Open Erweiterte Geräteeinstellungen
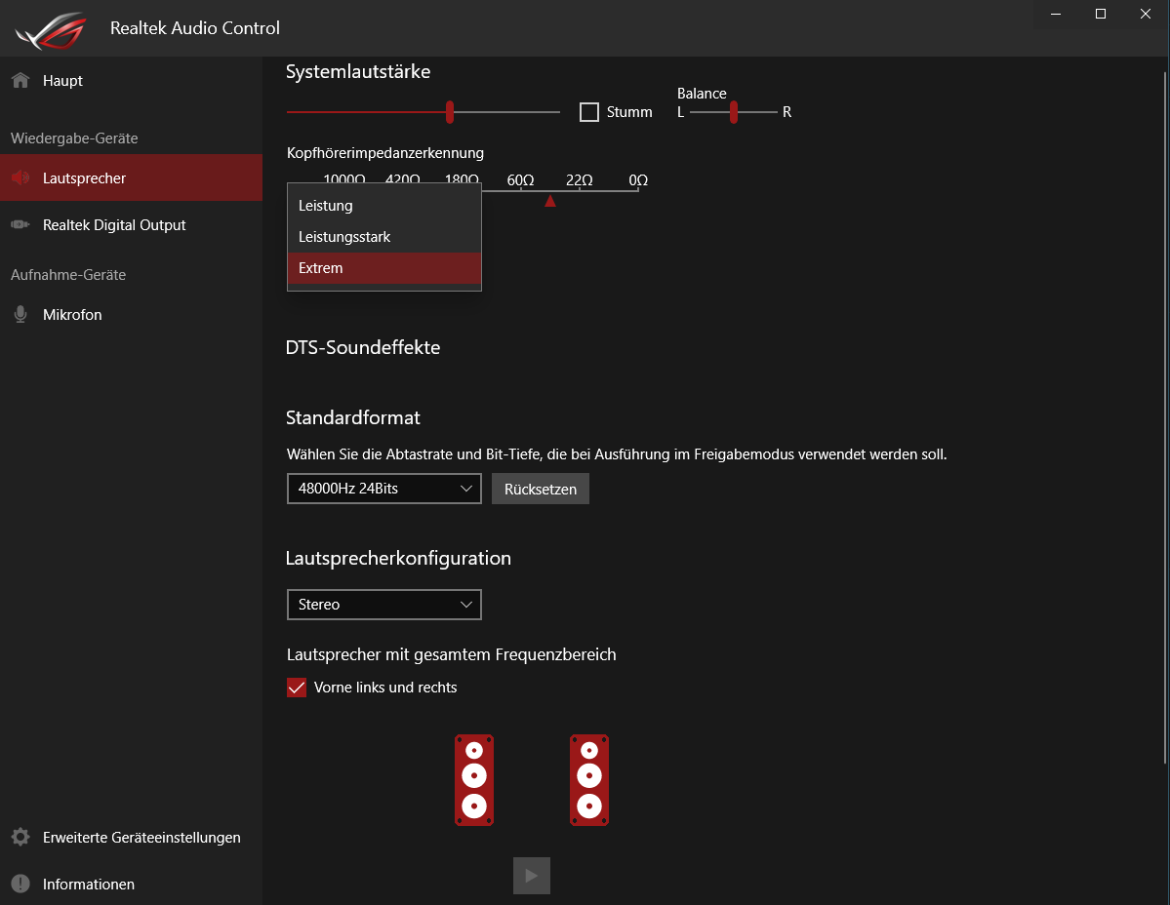The height and width of the screenshot is (905, 1170). 132,837
